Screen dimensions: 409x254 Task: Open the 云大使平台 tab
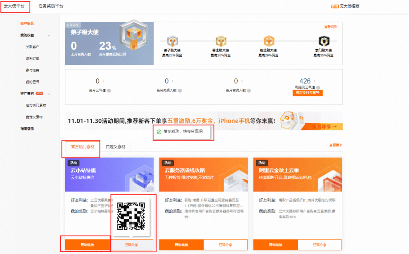point(14,6)
